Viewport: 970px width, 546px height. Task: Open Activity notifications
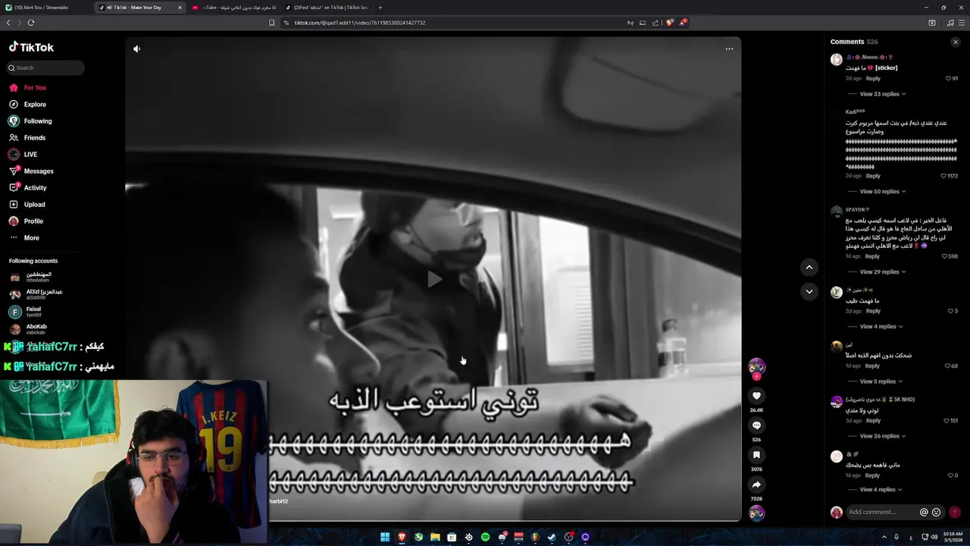28,188
